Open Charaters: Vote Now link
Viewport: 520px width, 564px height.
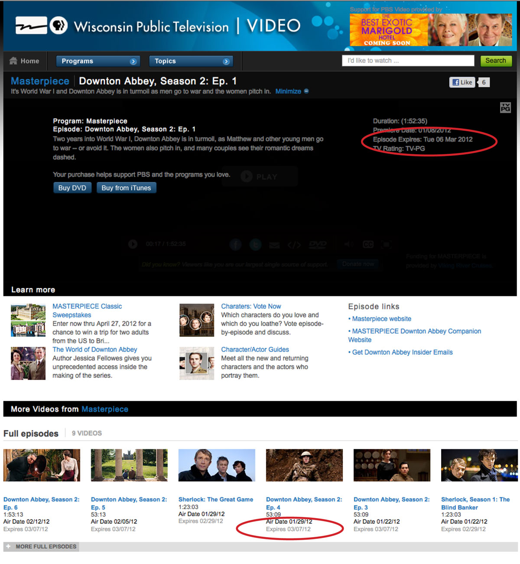[x=251, y=306]
